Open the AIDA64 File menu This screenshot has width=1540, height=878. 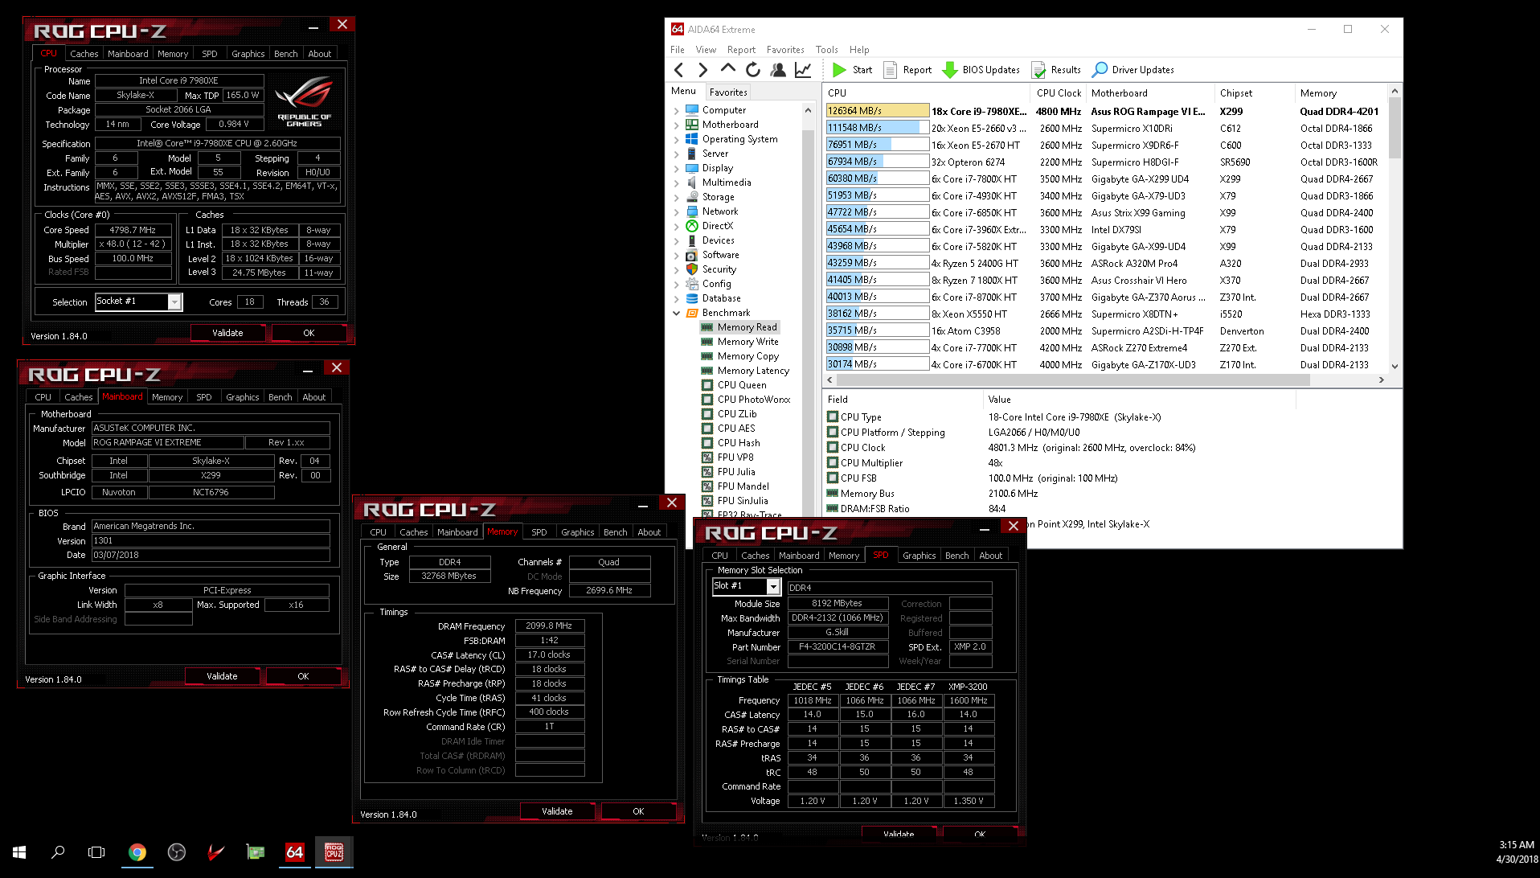678,49
